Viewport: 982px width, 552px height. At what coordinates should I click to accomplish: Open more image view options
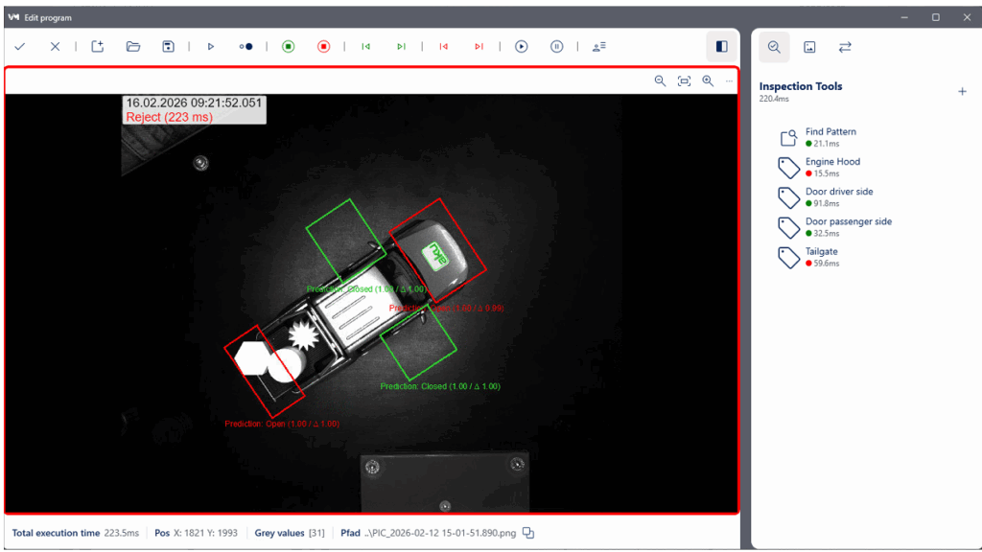click(x=728, y=80)
